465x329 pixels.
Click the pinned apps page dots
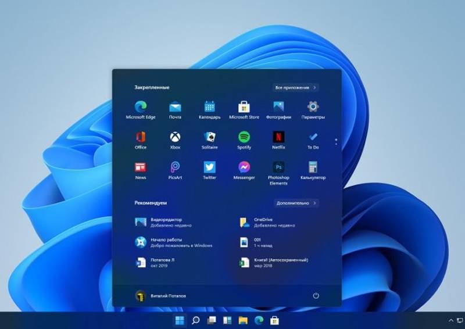pos(336,142)
